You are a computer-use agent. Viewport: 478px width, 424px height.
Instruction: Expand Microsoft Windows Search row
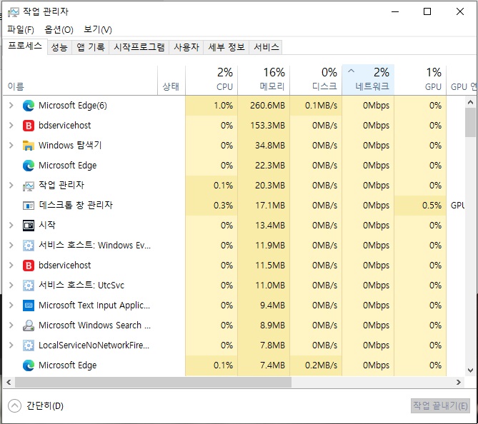[11, 325]
